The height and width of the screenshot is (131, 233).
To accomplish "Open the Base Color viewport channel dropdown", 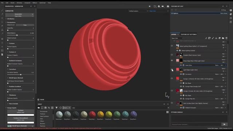I will coord(159,11).
